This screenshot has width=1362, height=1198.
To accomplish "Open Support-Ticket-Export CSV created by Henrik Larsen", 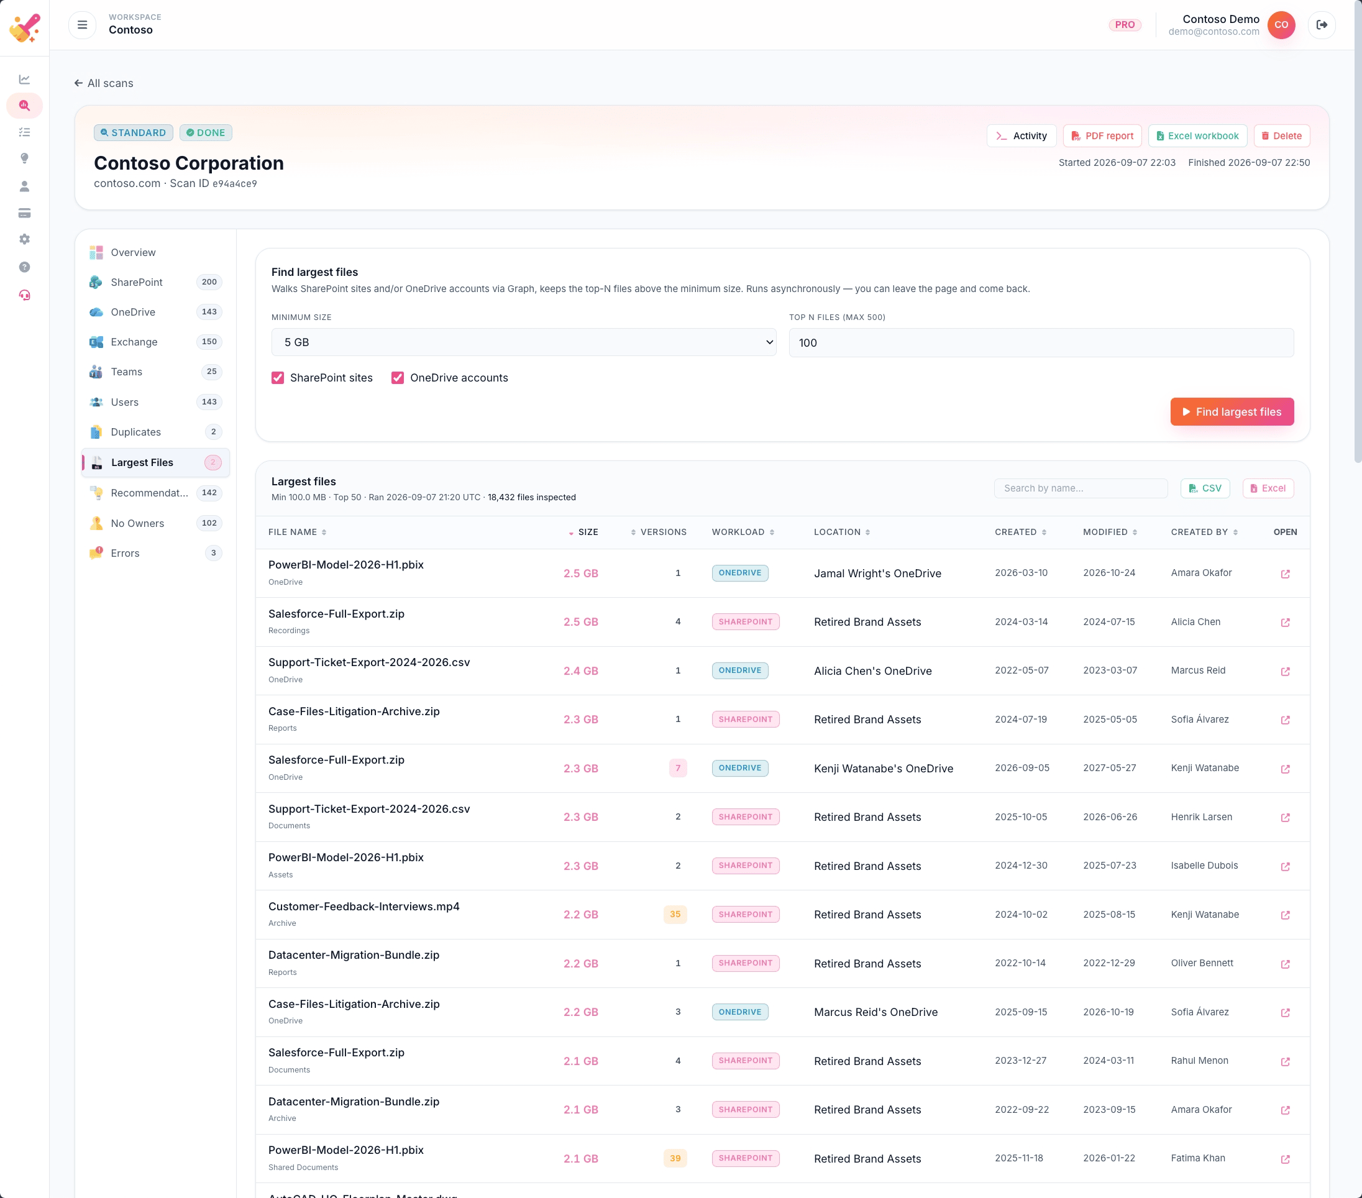I will coord(1285,818).
